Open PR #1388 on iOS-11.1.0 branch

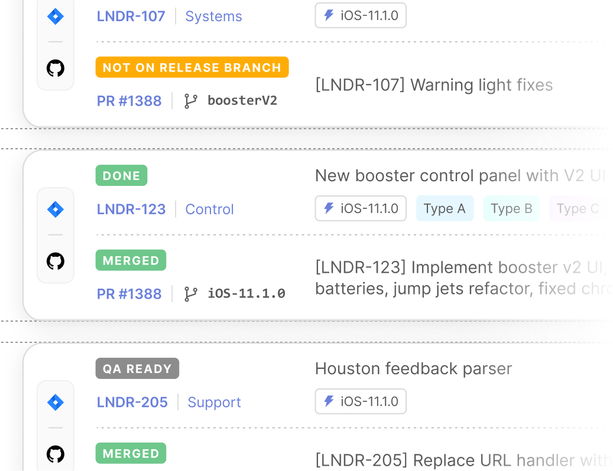pos(129,294)
